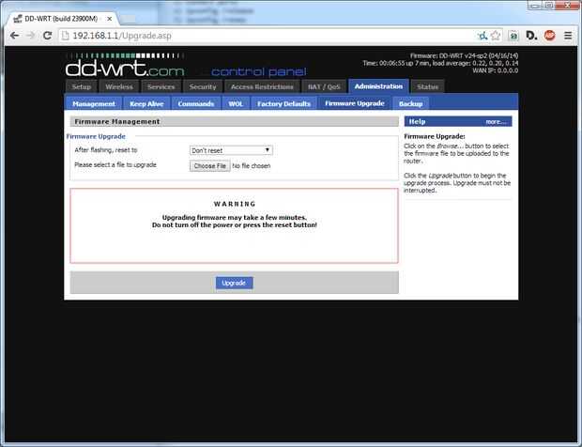Click the "Please select a file to upgrade" label
Viewport: 582px width, 447px height.
tap(115, 165)
